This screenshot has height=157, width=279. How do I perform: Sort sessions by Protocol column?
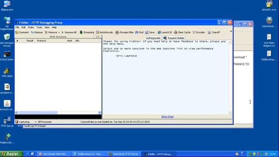click(x=41, y=41)
